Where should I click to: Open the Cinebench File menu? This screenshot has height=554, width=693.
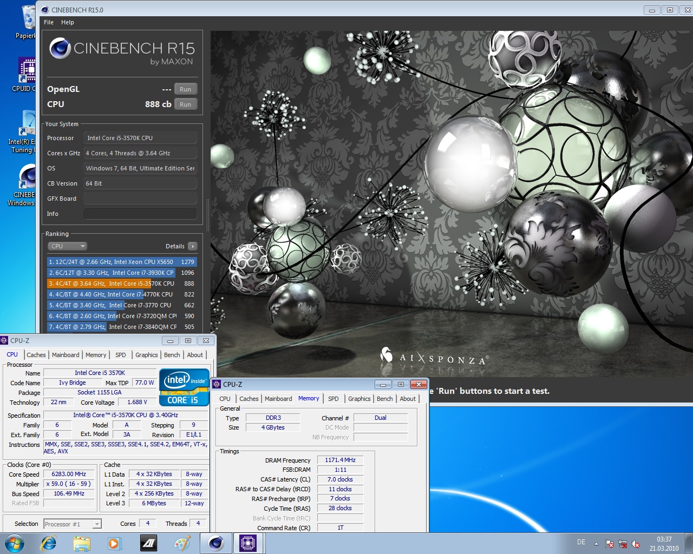49,22
